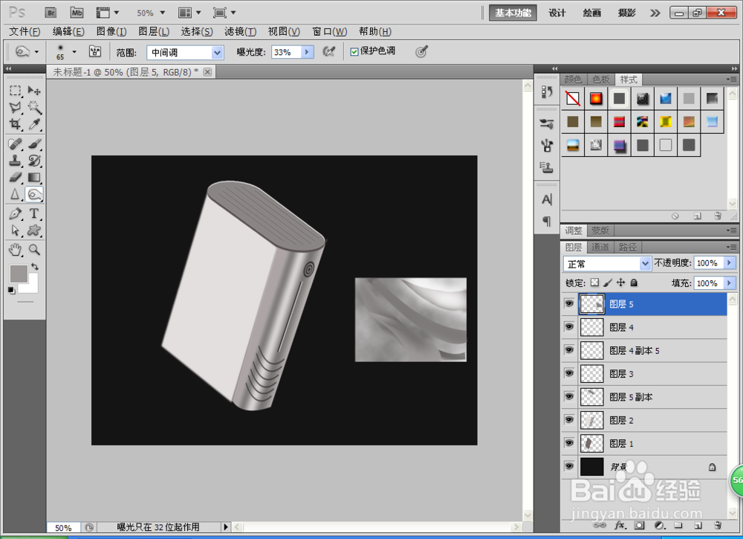Screen dimensions: 743x539
Task: Select the Move tool
Action: [34, 90]
